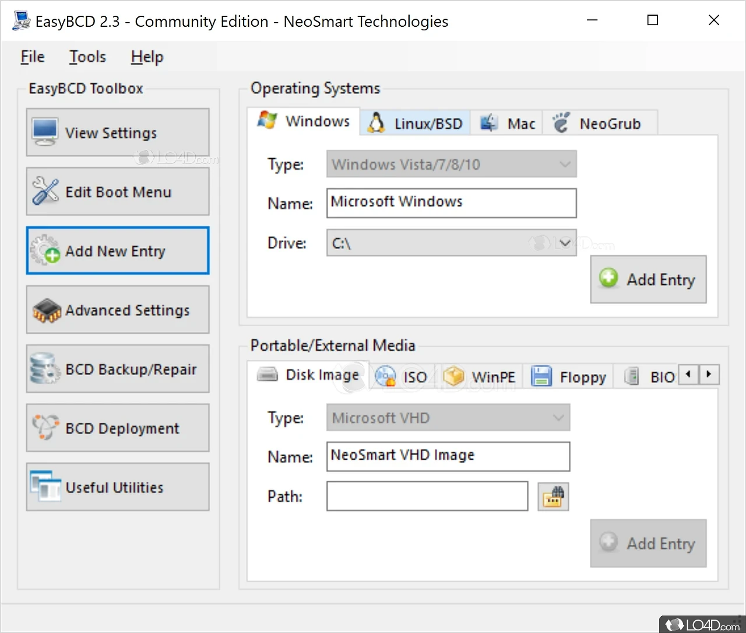Viewport: 746px width, 633px height.
Task: Select the Floppy media tab
Action: 568,376
